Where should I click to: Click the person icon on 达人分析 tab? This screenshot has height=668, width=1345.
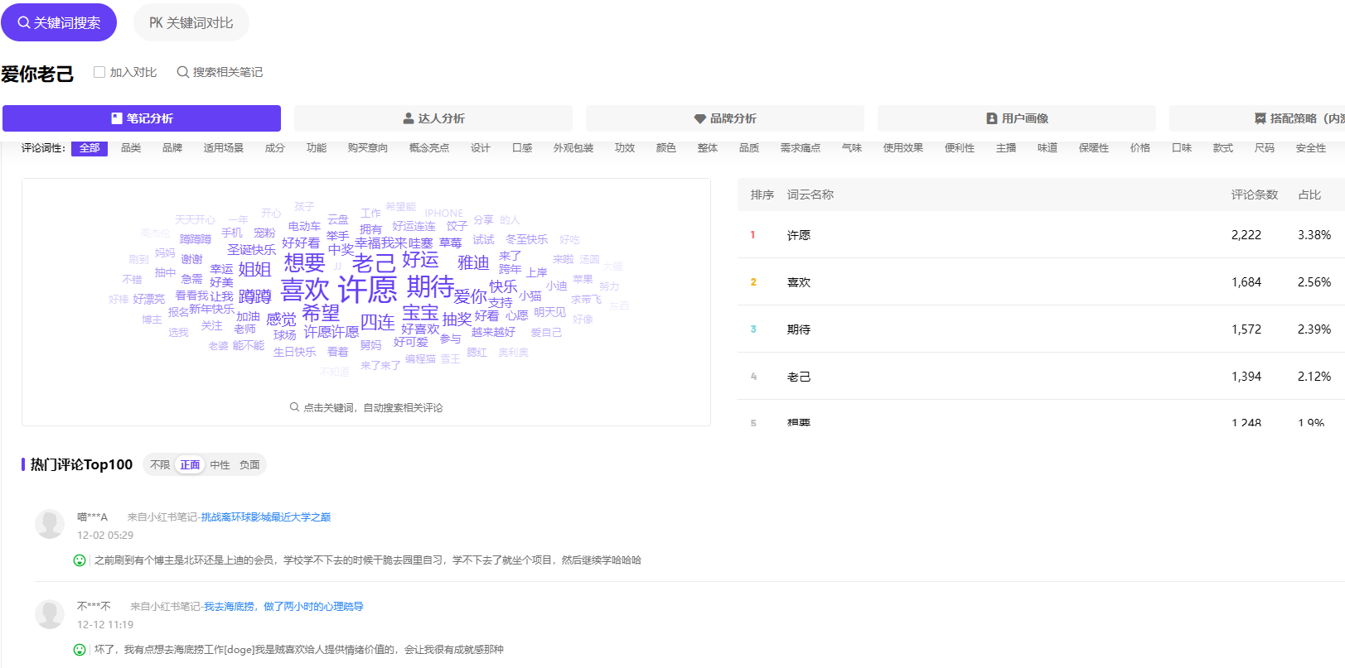(409, 118)
